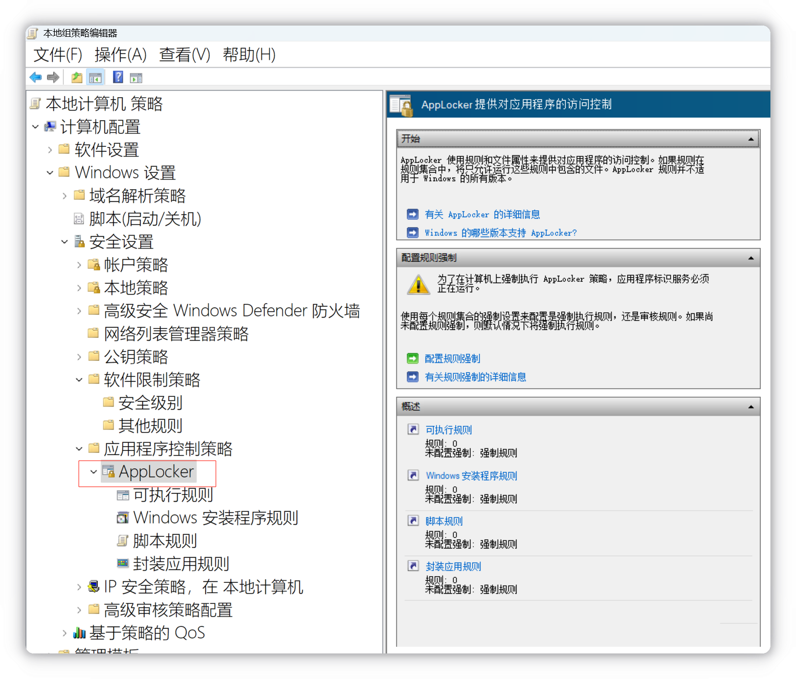Screen dimensions: 796x679
Task: Select 安全级别 under 软件限制策略
Action: pyautogui.click(x=150, y=403)
